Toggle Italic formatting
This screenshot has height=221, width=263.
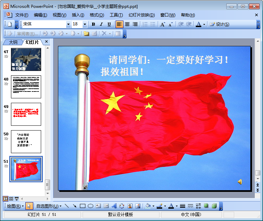(x=101, y=24)
